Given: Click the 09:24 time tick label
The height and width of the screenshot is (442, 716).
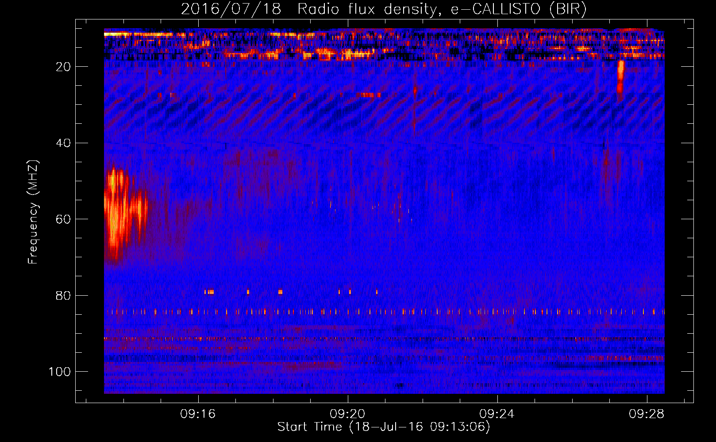Looking at the screenshot, I should 497,414.
